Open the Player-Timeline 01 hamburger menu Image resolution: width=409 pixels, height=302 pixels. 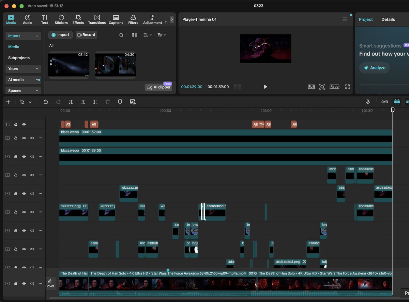(345, 19)
